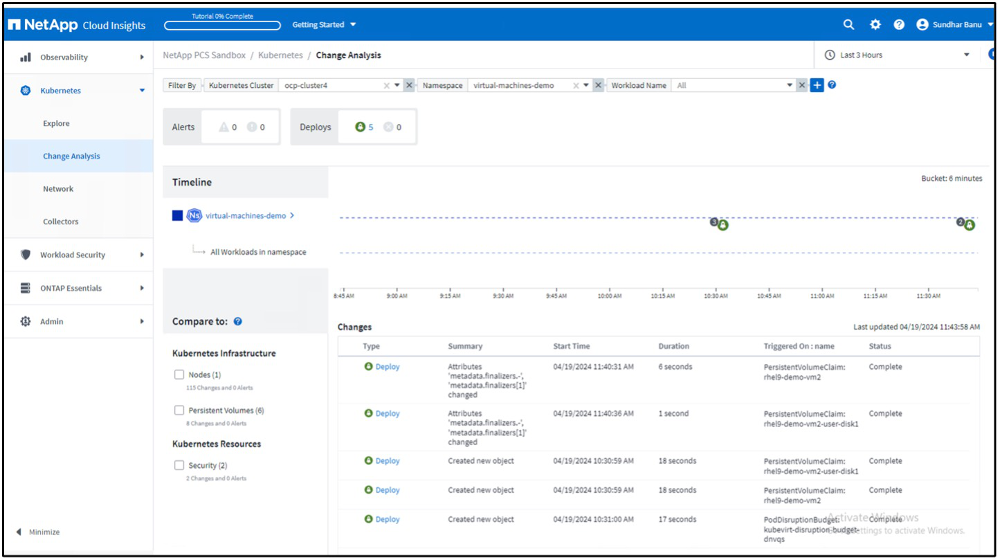Viewport: 1000px width, 560px height.
Task: Remove the Kubernetes Cluster filter
Action: coord(409,85)
